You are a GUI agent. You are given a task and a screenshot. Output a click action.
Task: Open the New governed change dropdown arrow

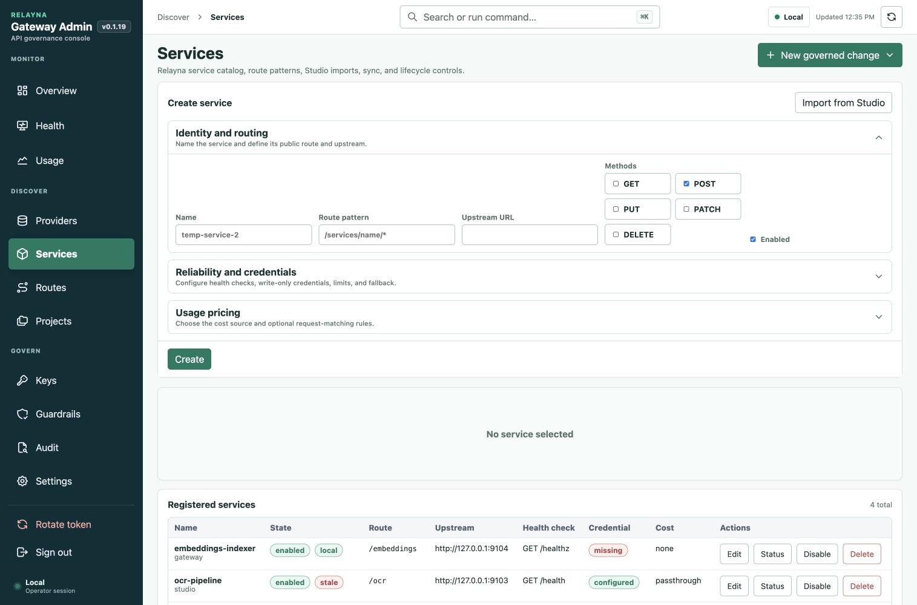point(890,55)
